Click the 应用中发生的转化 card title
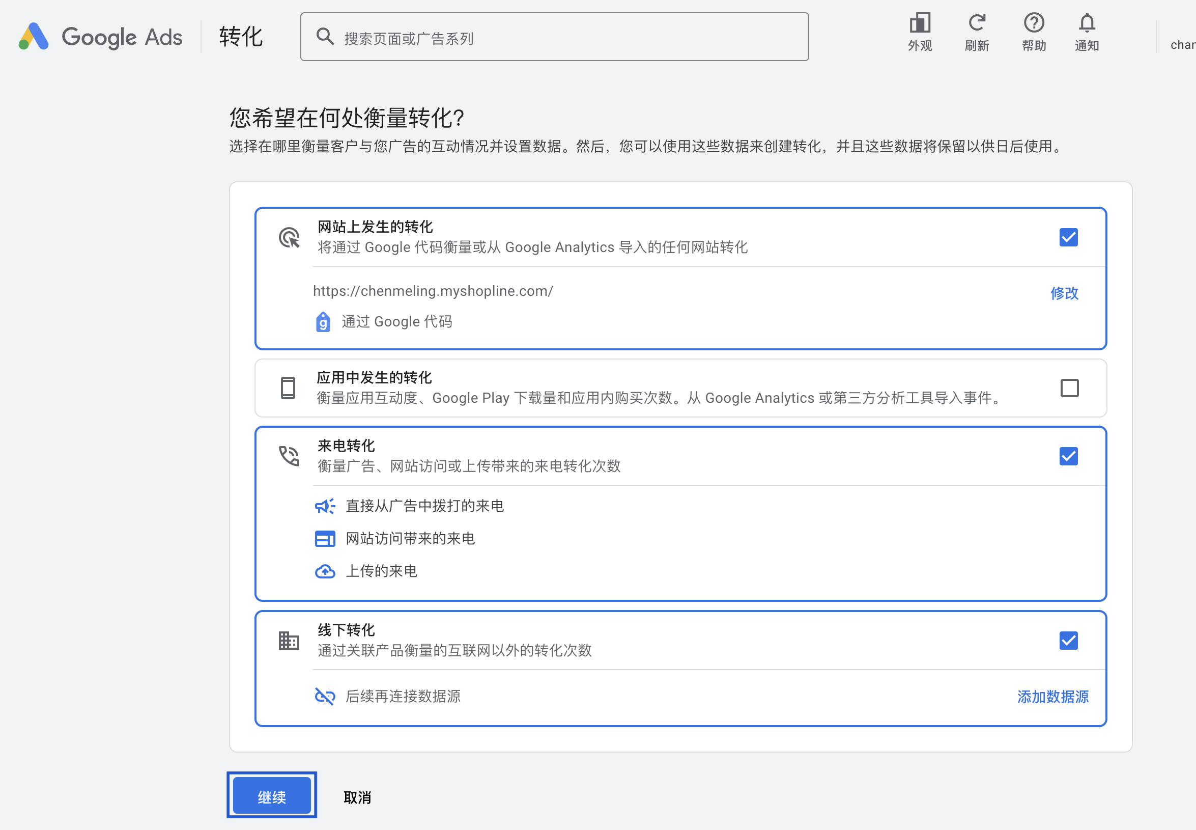This screenshot has height=830, width=1196. point(374,377)
